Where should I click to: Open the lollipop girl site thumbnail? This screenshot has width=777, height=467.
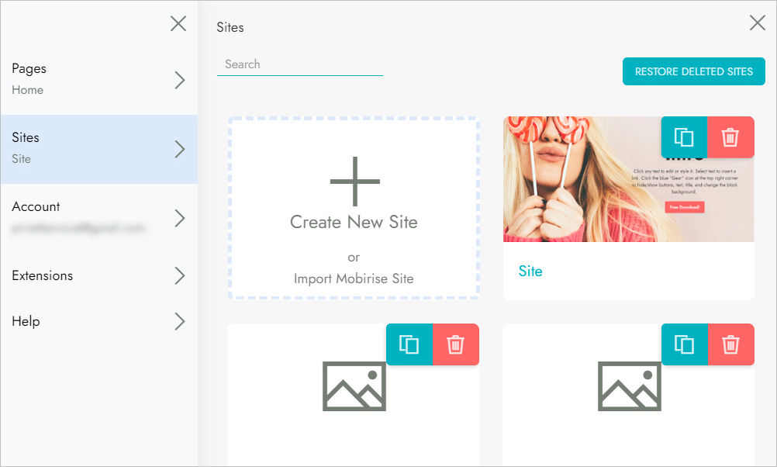tap(582, 186)
